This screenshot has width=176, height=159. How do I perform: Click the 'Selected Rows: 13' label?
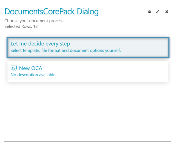[x=21, y=26]
